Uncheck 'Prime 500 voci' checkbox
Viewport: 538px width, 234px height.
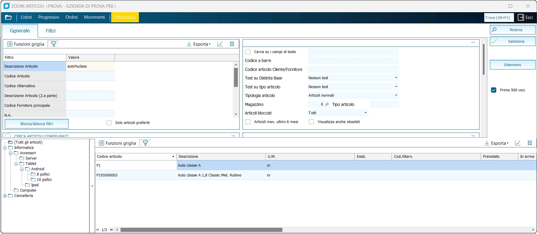pyautogui.click(x=494, y=90)
